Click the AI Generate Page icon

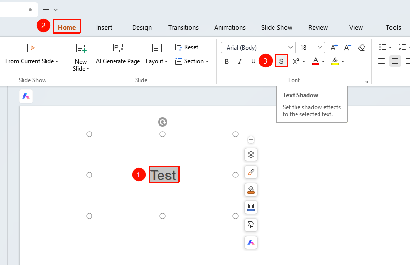click(118, 48)
